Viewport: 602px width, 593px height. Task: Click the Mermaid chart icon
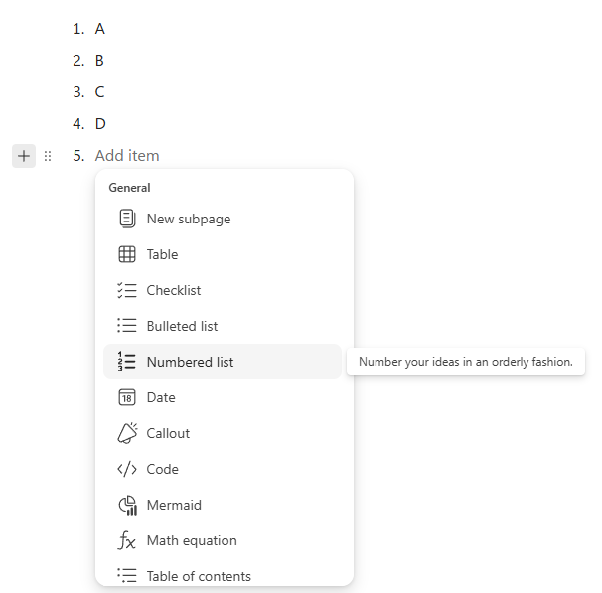coord(128,505)
